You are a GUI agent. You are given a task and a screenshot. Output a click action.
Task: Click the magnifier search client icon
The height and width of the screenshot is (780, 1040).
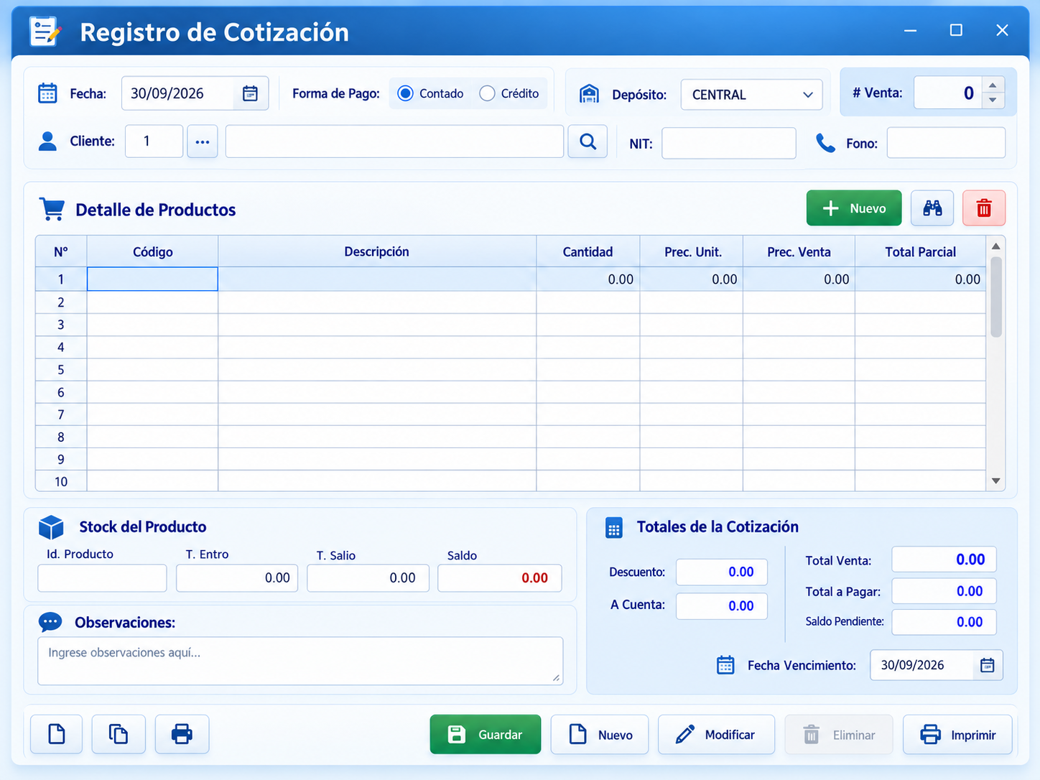[x=588, y=141]
